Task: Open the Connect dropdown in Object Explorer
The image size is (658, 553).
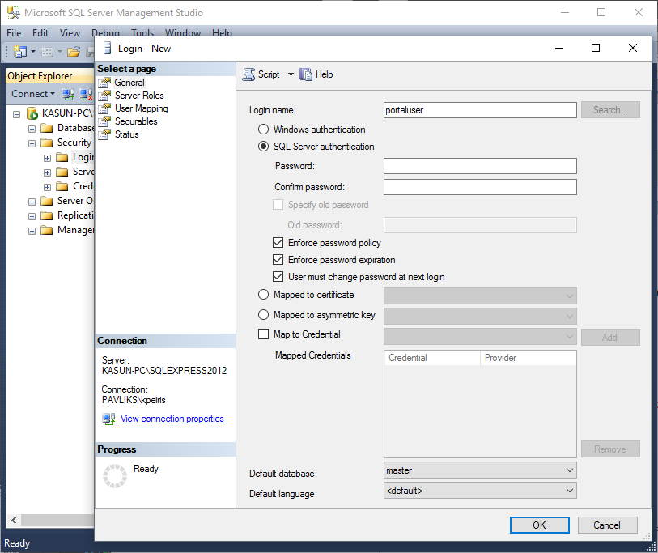Action: tap(33, 94)
